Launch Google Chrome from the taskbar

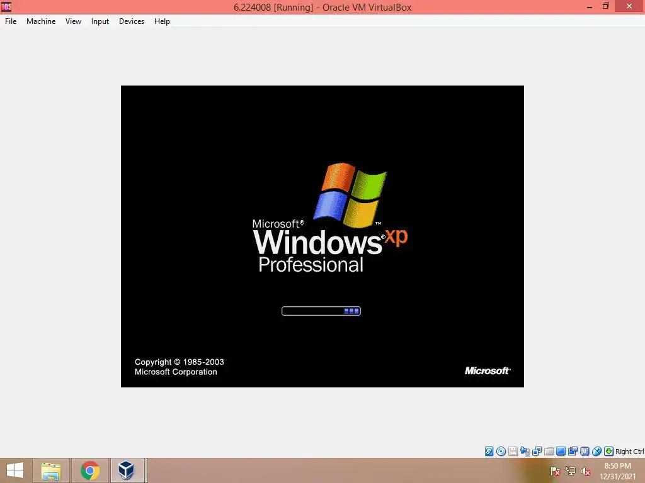90,470
